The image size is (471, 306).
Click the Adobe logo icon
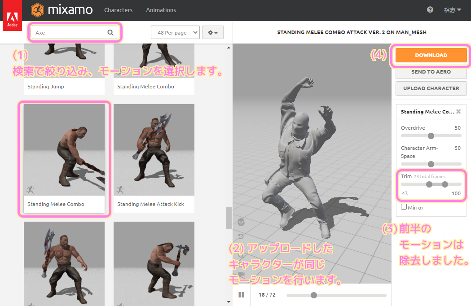[12, 12]
